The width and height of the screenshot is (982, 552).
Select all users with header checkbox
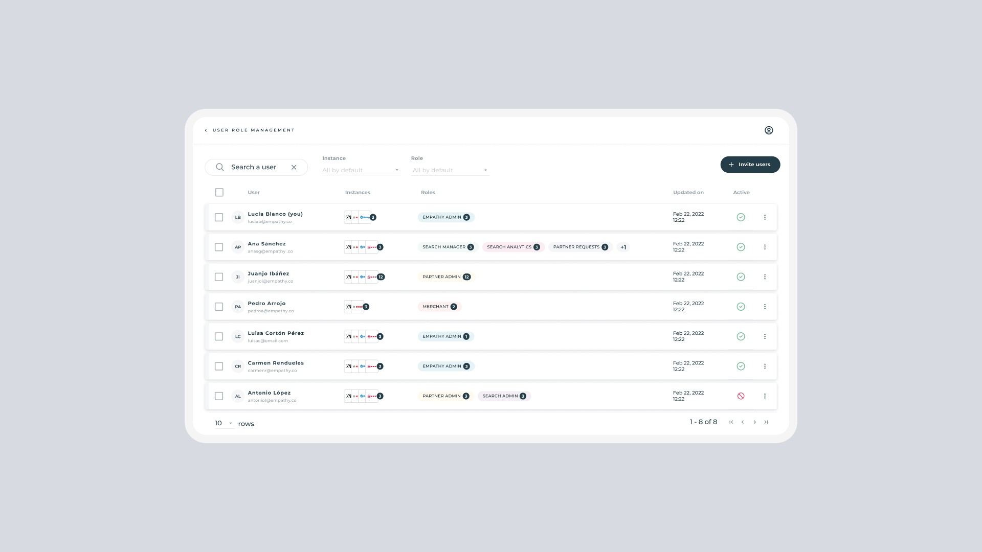pos(219,193)
